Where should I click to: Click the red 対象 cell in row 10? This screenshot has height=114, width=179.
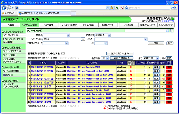click(169, 102)
